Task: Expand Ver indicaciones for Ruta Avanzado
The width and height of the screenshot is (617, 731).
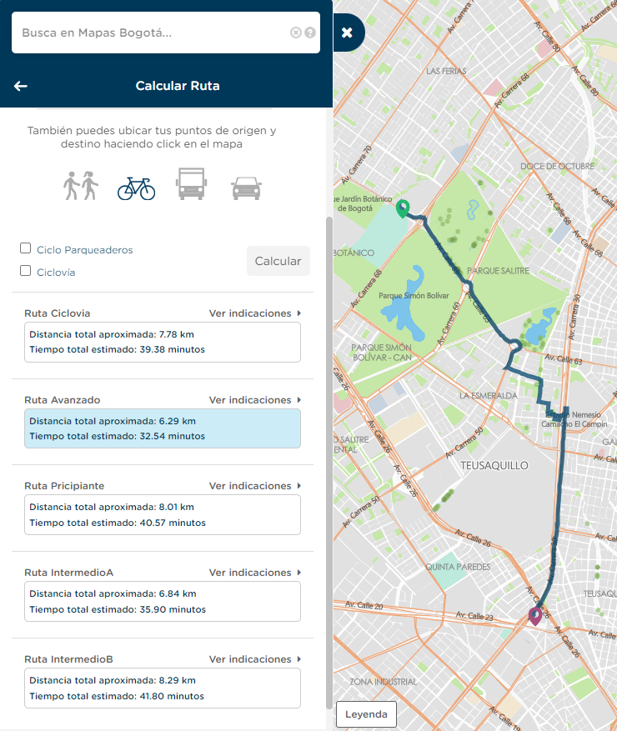Action: (254, 400)
